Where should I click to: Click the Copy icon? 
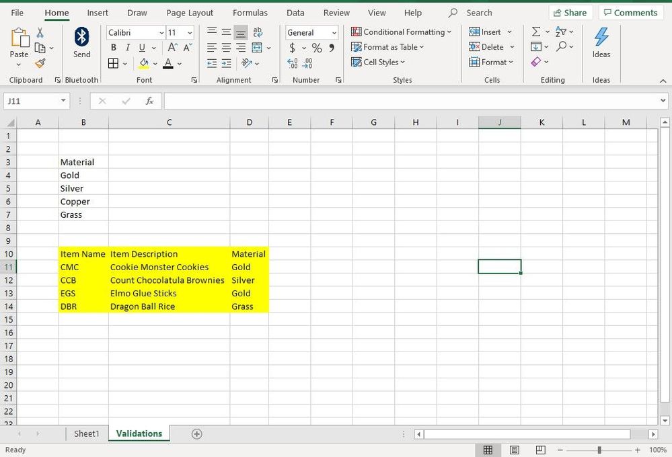click(x=40, y=48)
